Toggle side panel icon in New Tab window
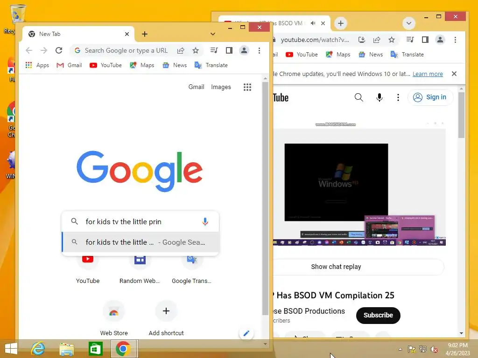This screenshot has height=358, width=478. 229,50
